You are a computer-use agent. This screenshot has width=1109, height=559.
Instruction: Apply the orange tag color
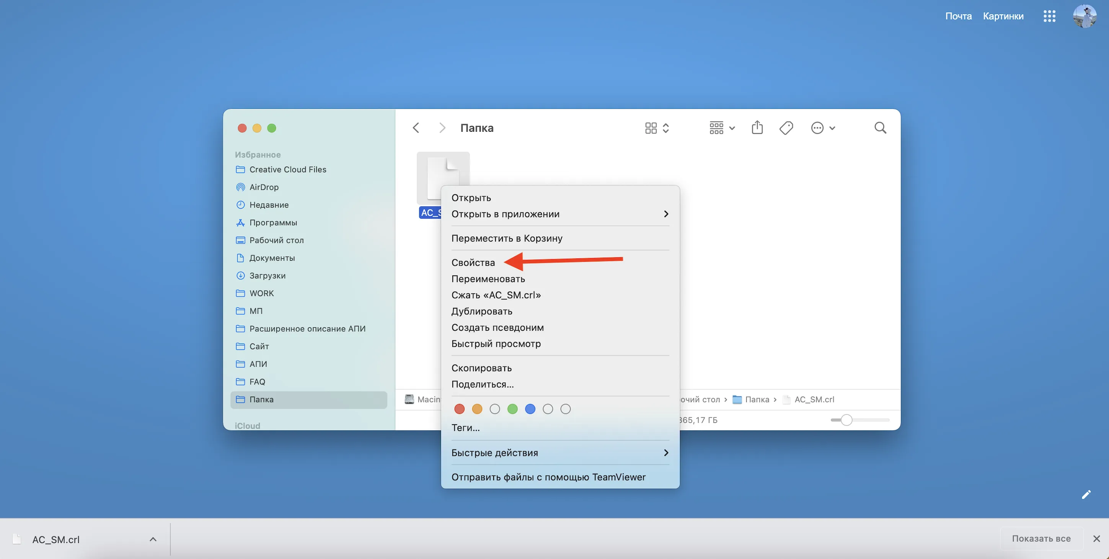[477, 409]
